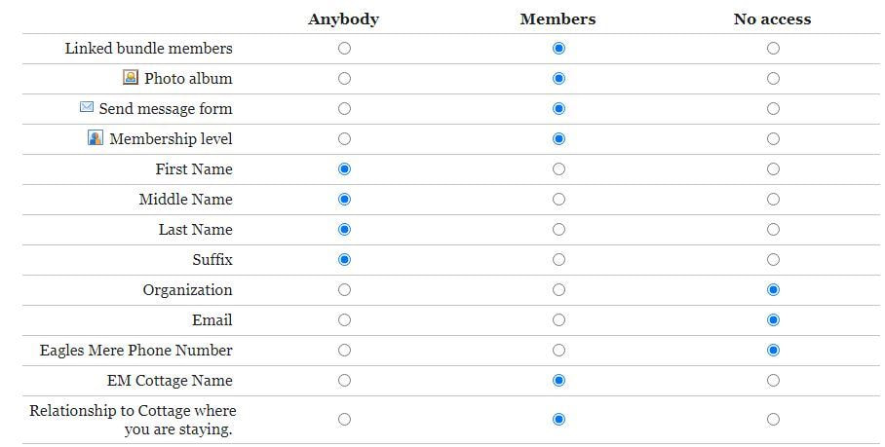Set Last Name to Members
This screenshot has width=885, height=447.
558,230
